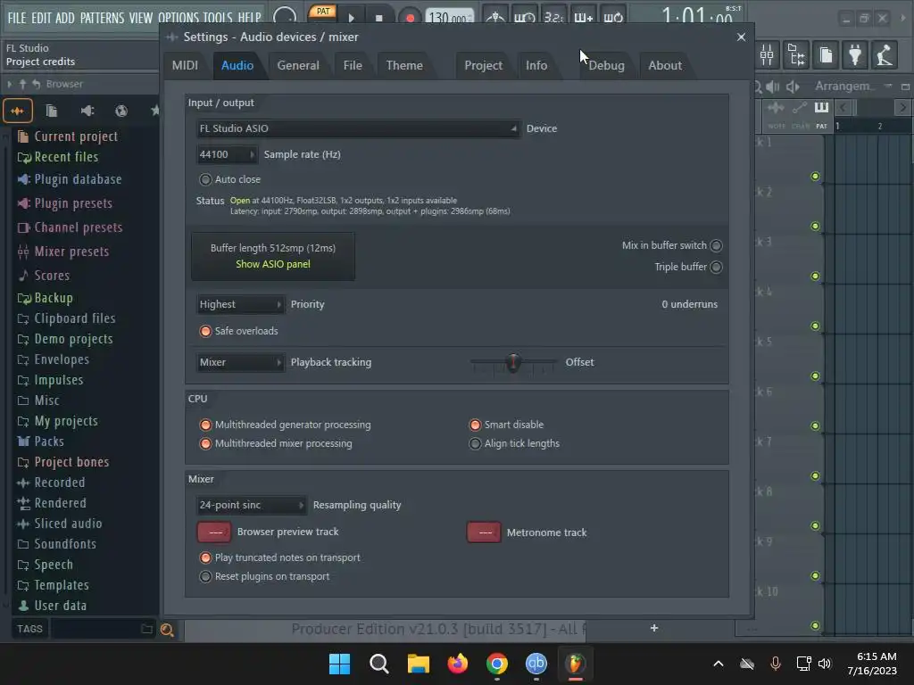Enable Reset plugins on transport

point(205,576)
